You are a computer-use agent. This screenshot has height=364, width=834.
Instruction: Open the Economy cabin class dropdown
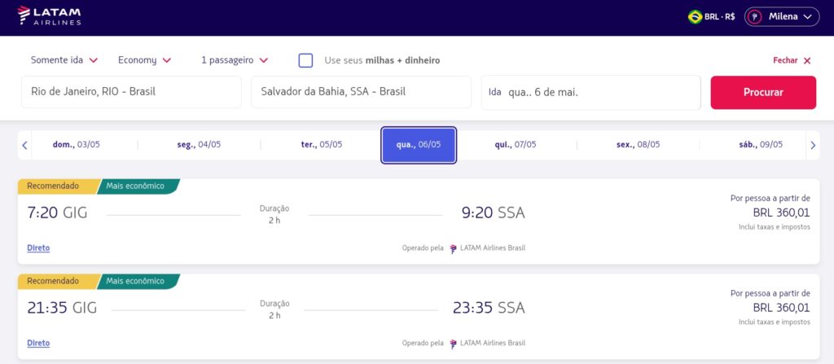click(144, 60)
